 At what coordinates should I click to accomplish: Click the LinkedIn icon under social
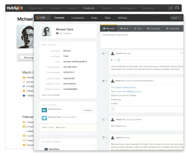click(x=44, y=110)
